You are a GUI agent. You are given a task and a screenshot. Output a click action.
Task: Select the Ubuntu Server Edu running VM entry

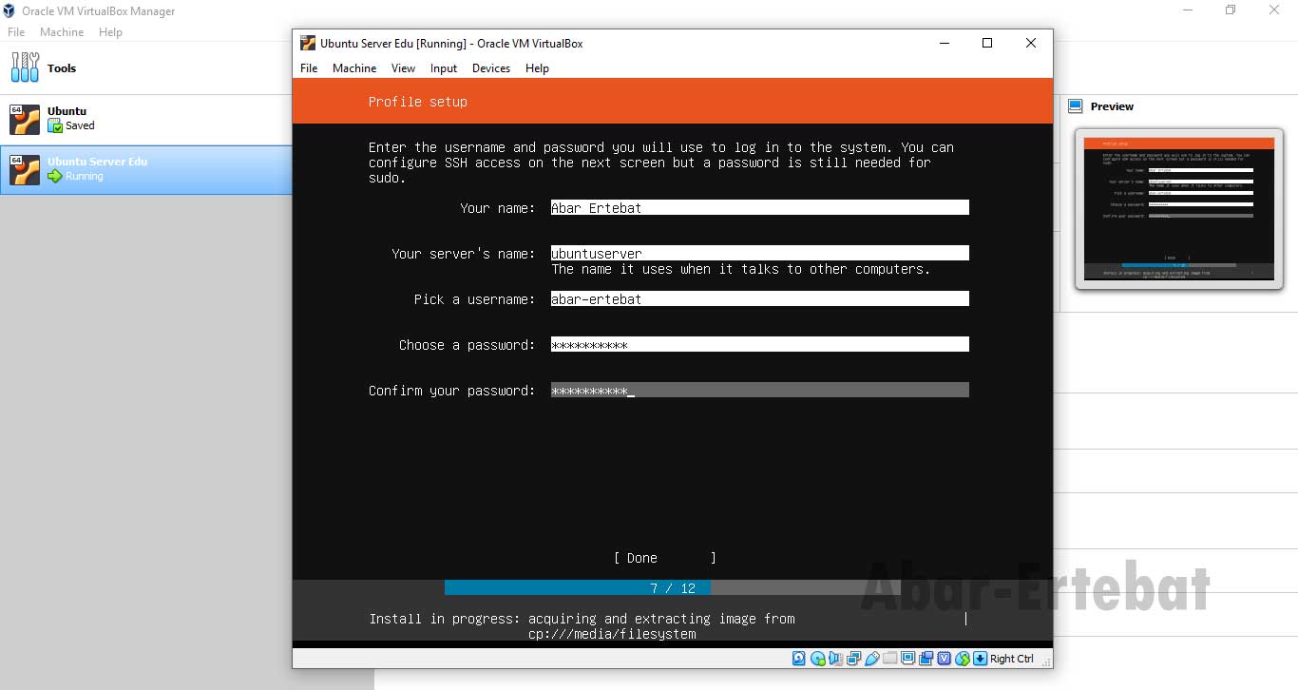[x=145, y=169]
